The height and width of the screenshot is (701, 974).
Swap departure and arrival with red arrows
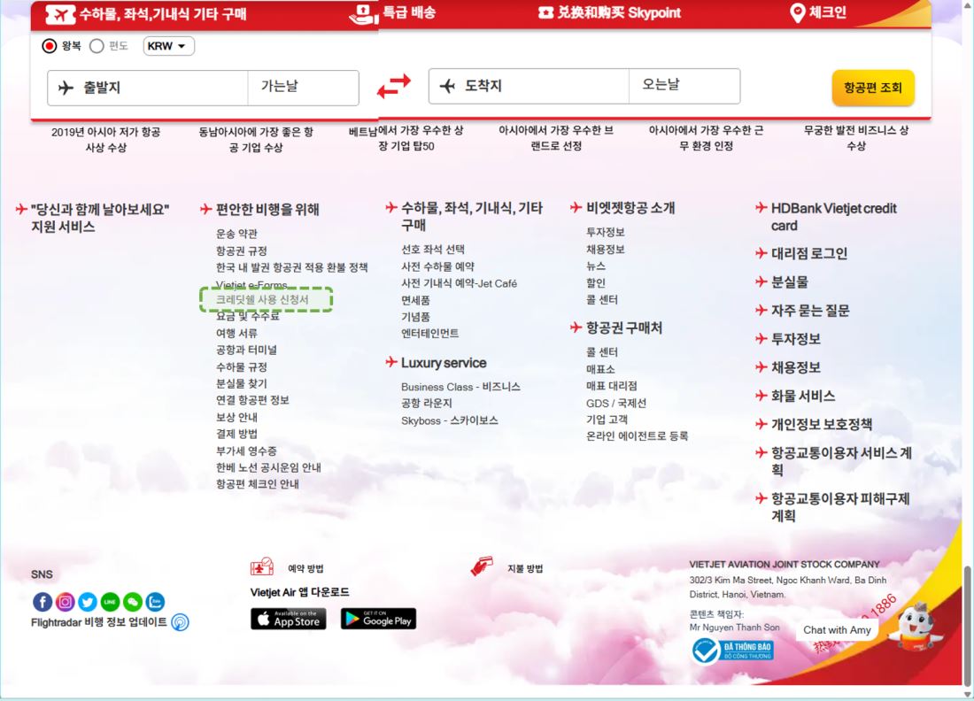click(x=394, y=86)
